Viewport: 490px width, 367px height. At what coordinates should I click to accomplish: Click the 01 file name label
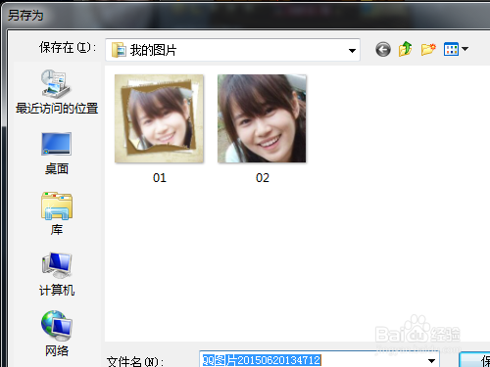click(160, 178)
